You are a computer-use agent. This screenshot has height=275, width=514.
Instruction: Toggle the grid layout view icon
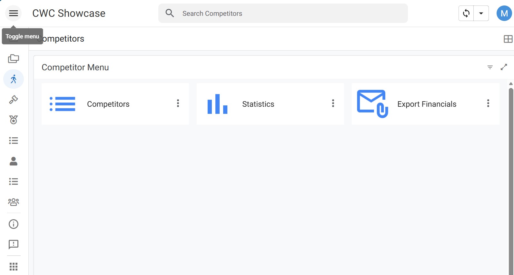[x=508, y=39]
